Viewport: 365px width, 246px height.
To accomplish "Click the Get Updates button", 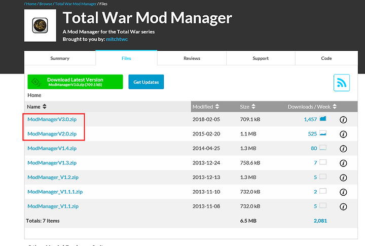I will click(146, 82).
